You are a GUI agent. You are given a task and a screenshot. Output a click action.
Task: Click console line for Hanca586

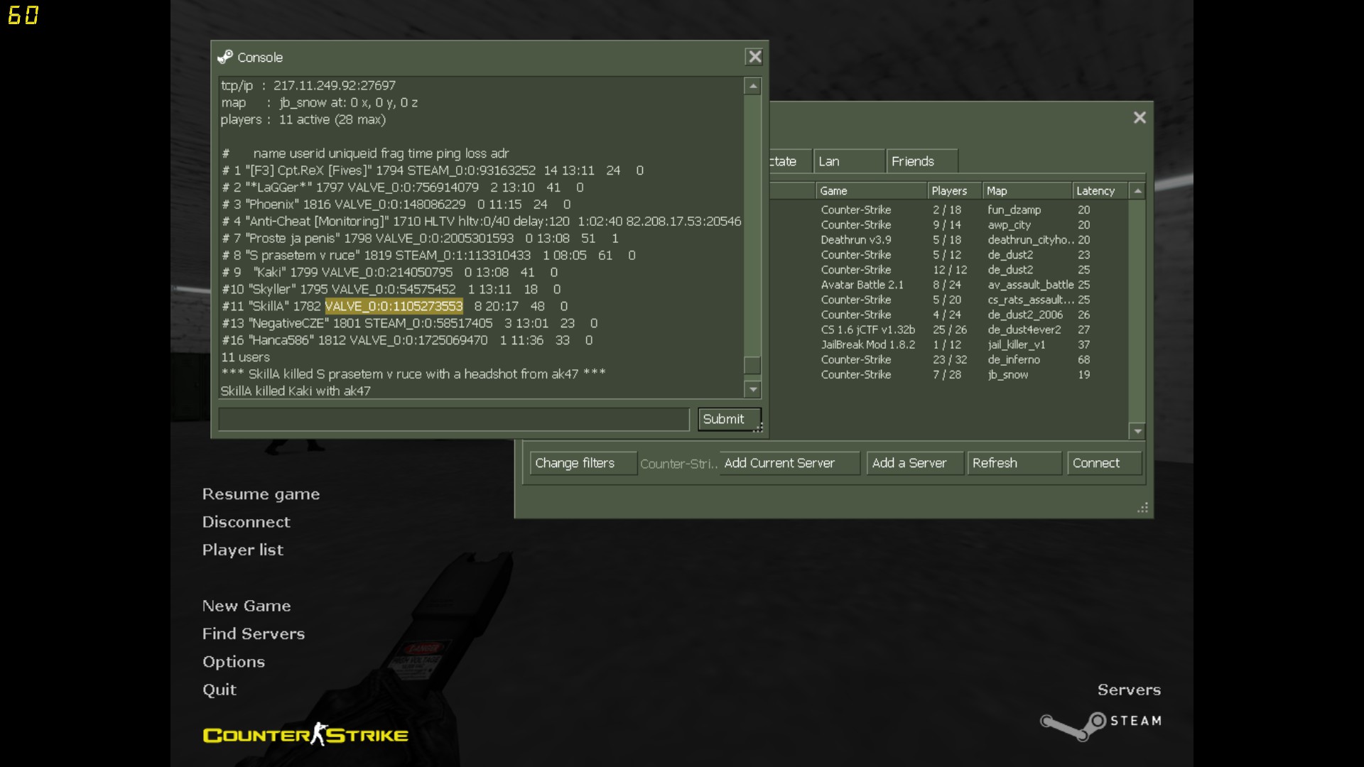click(407, 340)
